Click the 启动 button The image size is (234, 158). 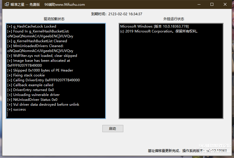113,129
